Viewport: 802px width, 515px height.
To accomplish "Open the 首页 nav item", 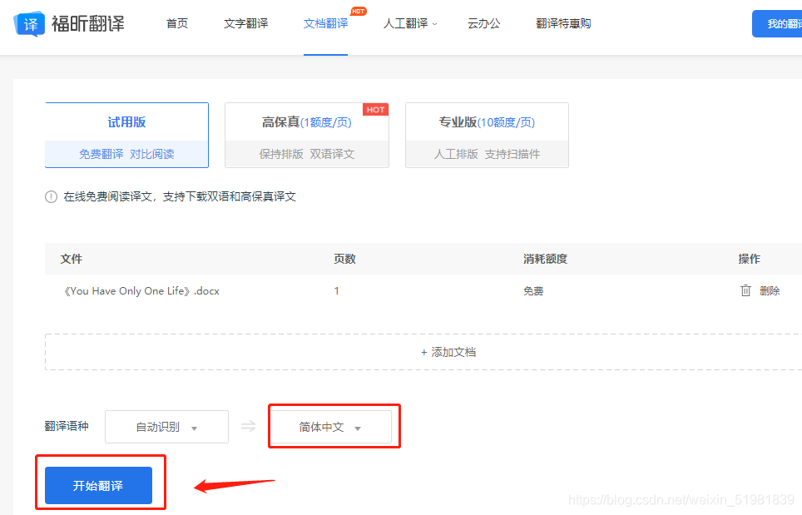I will pyautogui.click(x=177, y=23).
